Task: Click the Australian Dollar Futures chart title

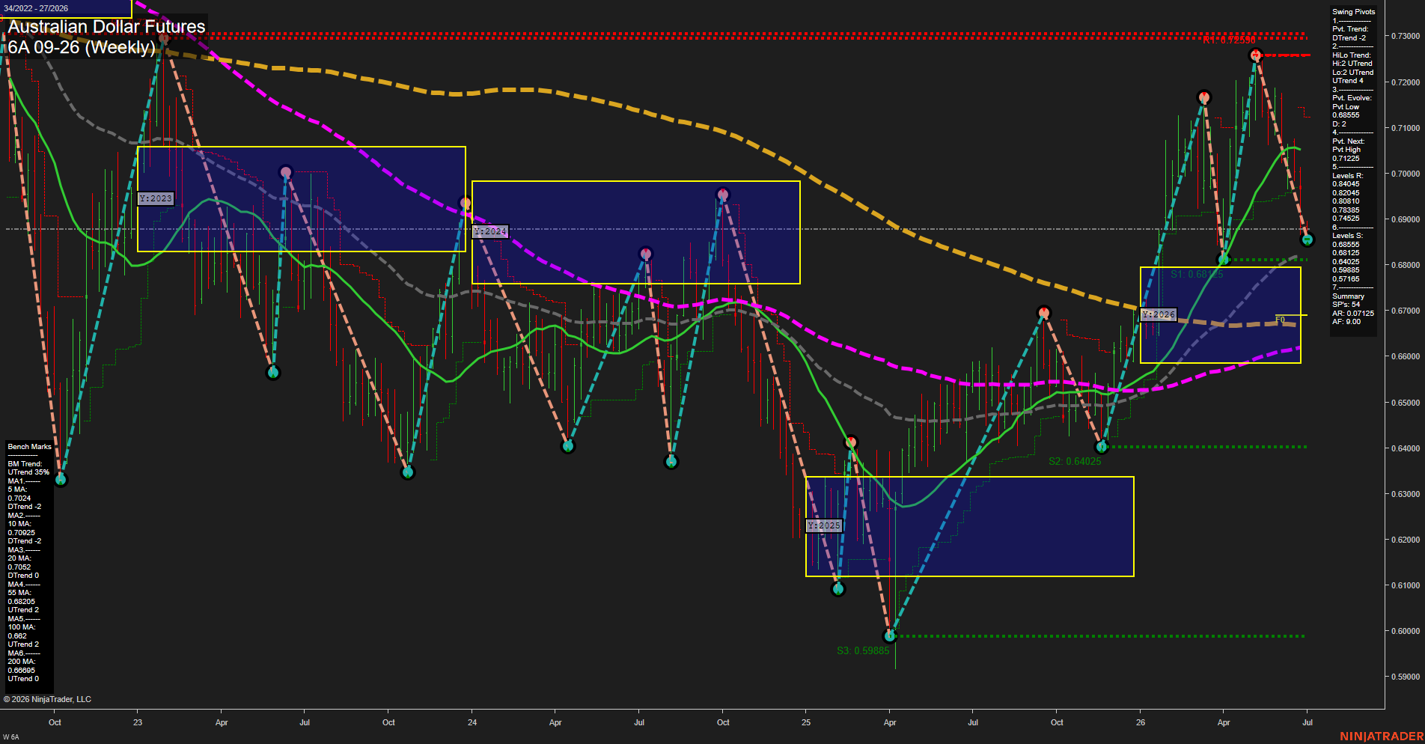Action: pos(106,26)
